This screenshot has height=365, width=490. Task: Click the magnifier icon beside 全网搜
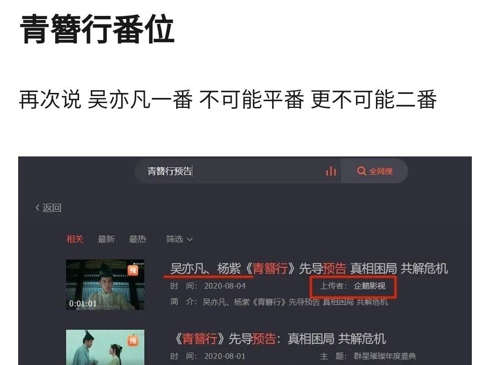pyautogui.click(x=361, y=171)
